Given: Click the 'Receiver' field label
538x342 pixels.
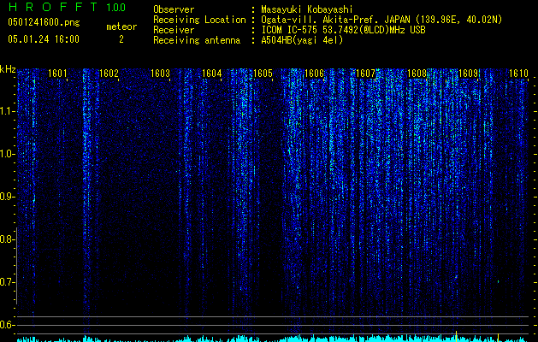Looking at the screenshot, I should point(174,30).
